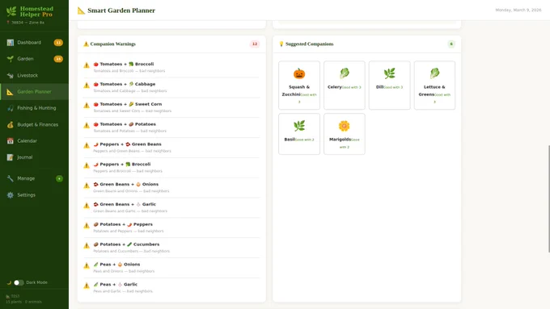The image size is (550, 309).
Task: Open Budget & Finances section
Action: pos(34,124)
